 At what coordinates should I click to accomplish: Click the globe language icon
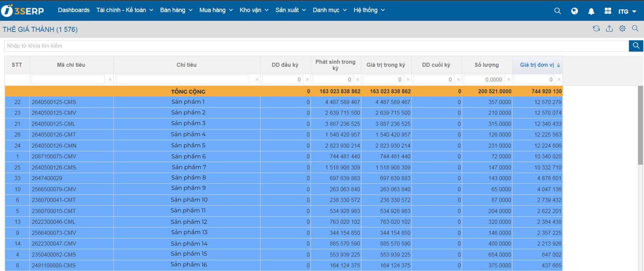click(575, 11)
